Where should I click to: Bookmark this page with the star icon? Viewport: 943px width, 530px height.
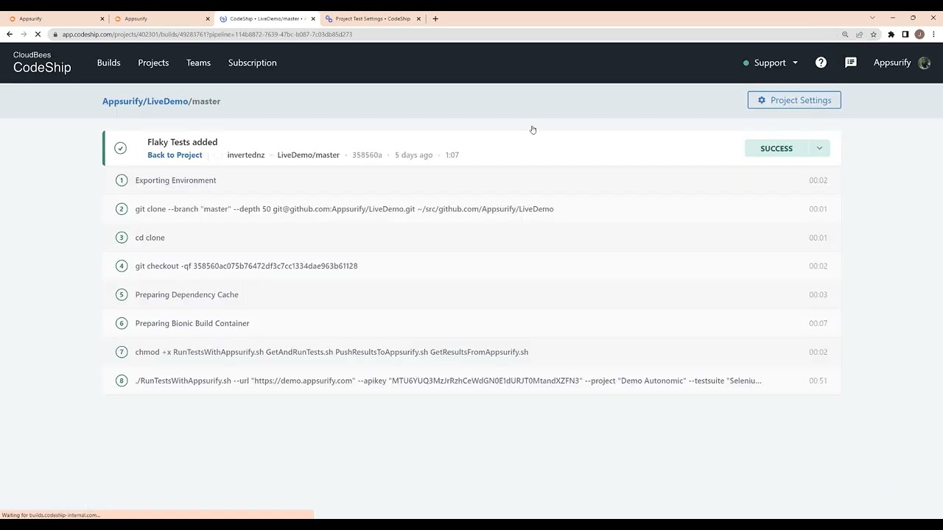pos(873,34)
